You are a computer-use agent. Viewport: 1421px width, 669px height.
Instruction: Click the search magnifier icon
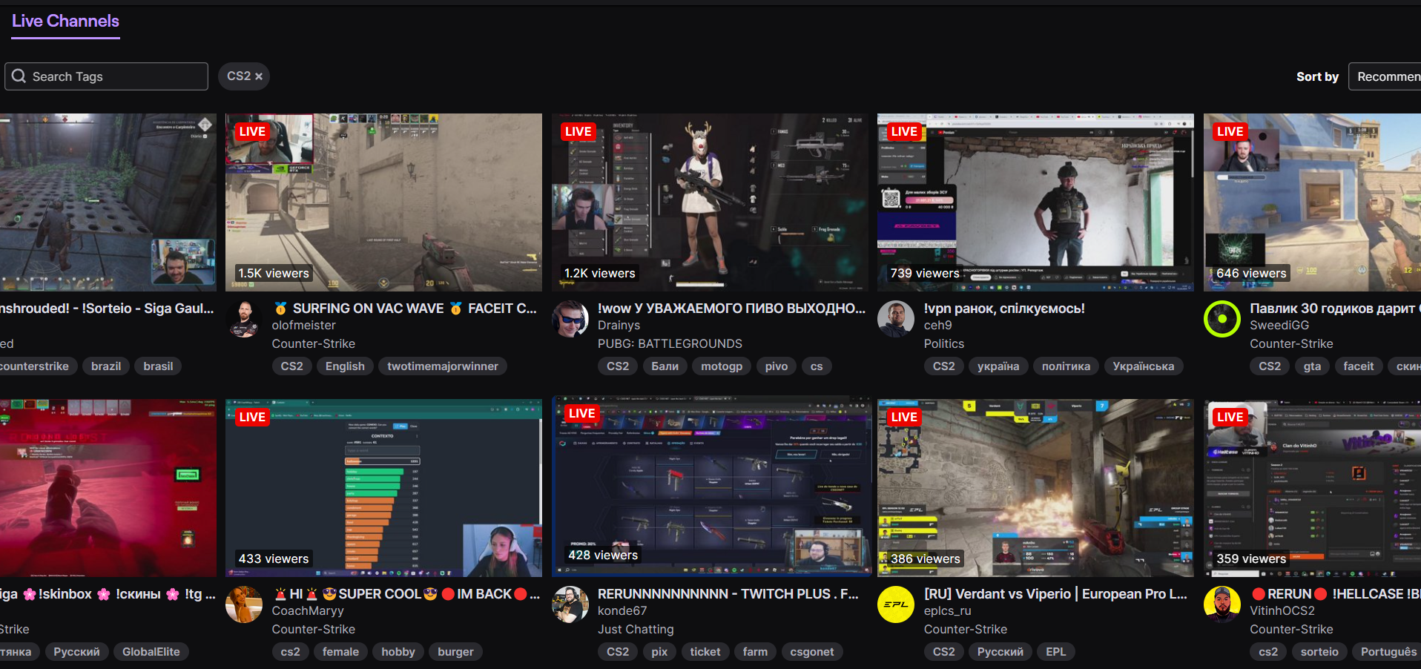pos(19,76)
